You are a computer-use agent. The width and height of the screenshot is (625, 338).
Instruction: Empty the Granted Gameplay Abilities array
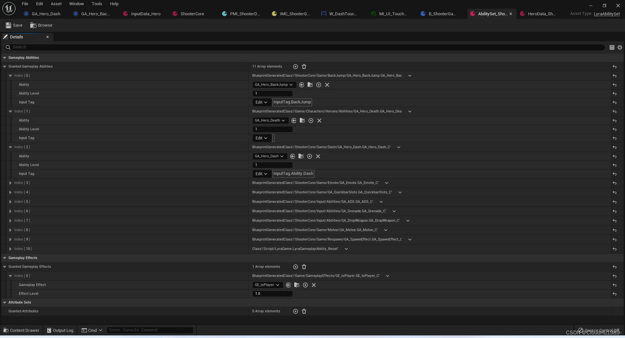click(304, 67)
